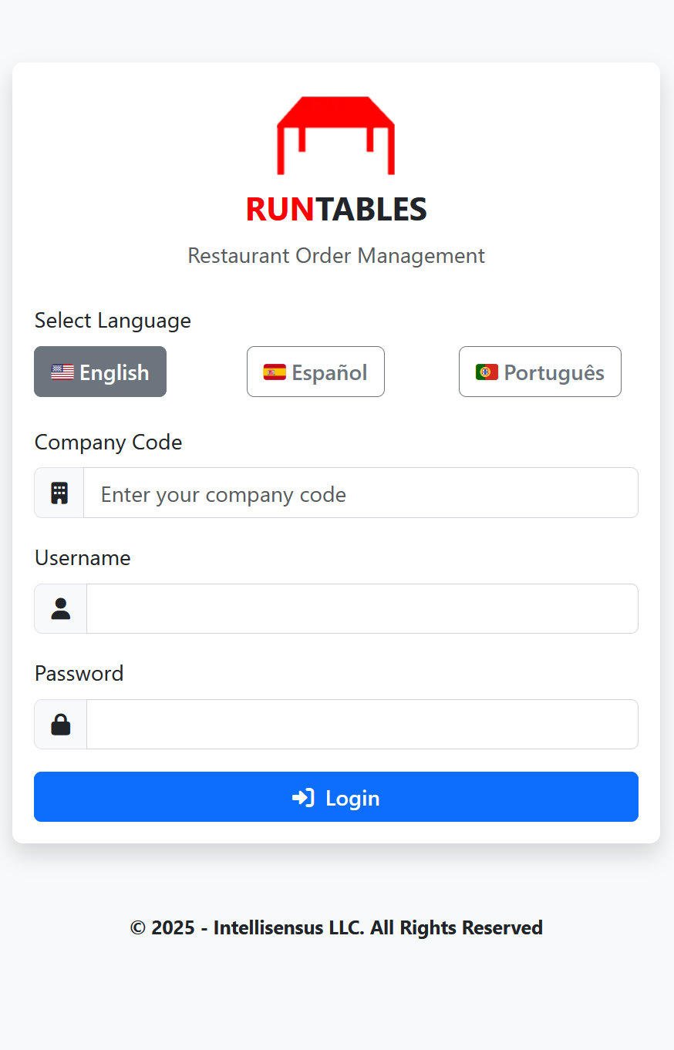This screenshot has width=674, height=1050.
Task: Click the Restaurant Order Management subtitle
Action: [x=336, y=256]
